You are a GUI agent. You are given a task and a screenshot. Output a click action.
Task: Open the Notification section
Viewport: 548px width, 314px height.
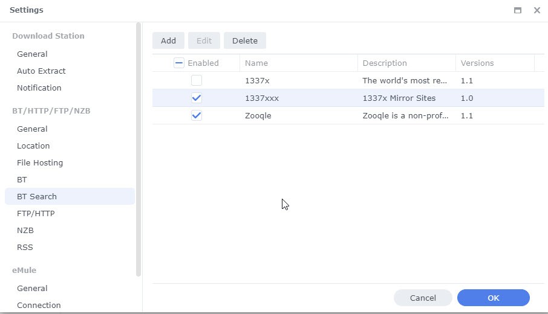tap(39, 88)
